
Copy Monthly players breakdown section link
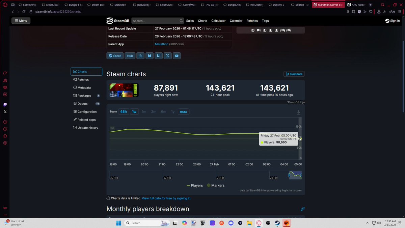click(302, 209)
